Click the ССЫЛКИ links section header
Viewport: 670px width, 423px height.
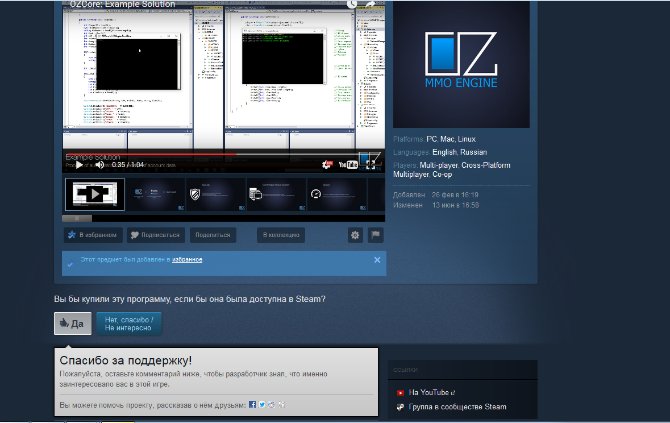406,370
